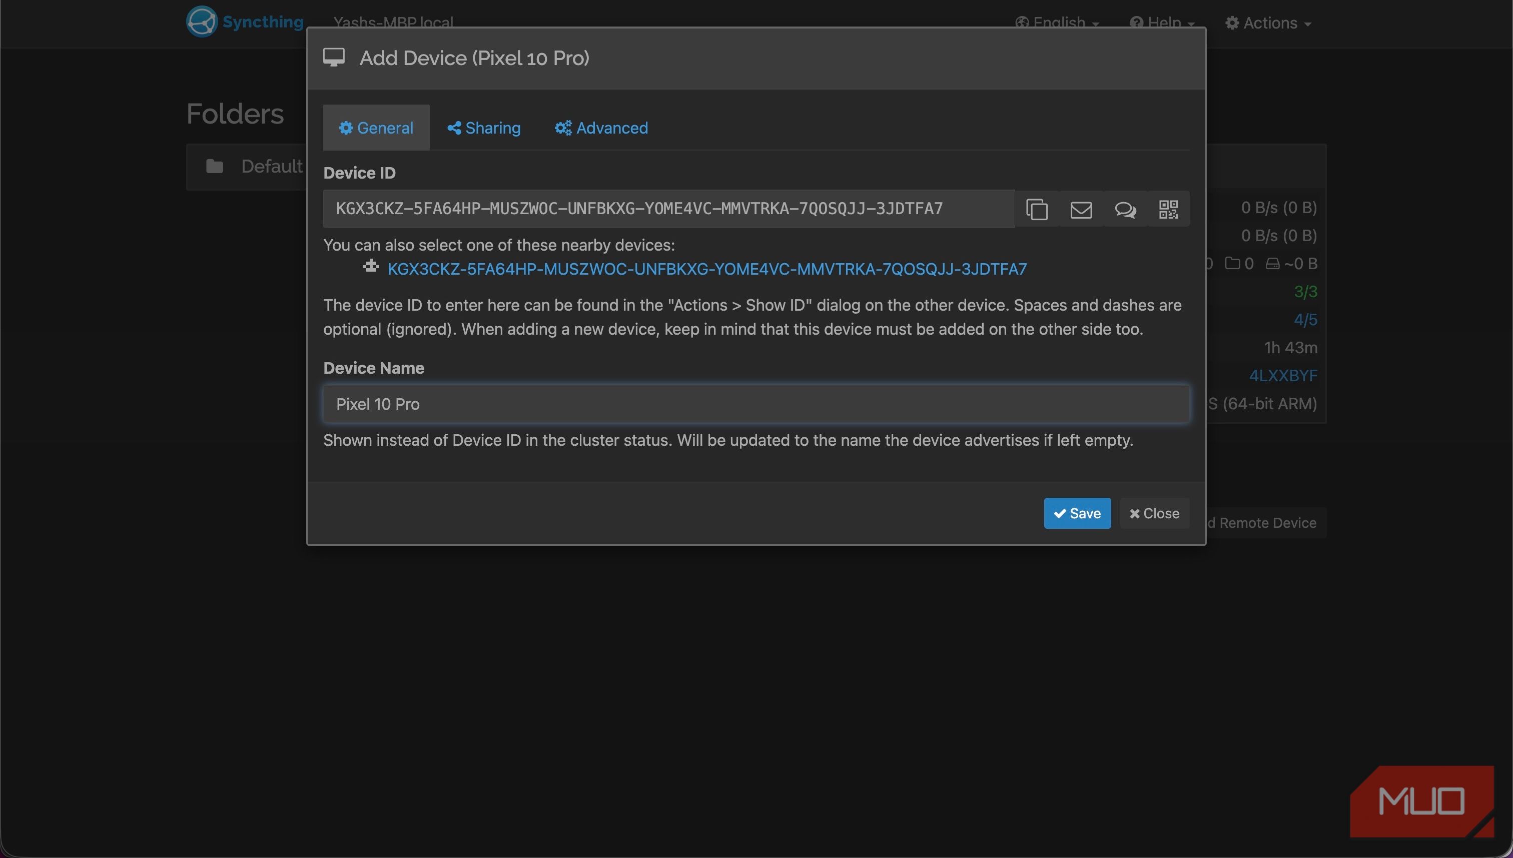
Task: Select the nearby device ID link
Action: [x=707, y=269]
